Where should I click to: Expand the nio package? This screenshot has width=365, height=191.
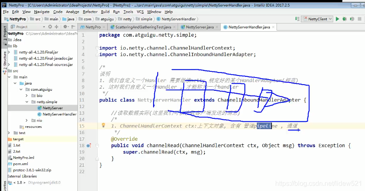coord(26,120)
